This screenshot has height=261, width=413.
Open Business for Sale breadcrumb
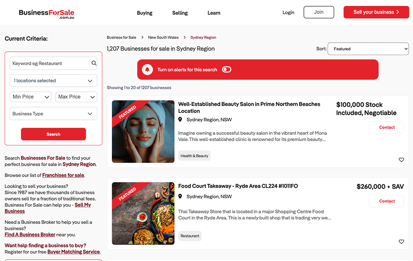pyautogui.click(x=122, y=38)
